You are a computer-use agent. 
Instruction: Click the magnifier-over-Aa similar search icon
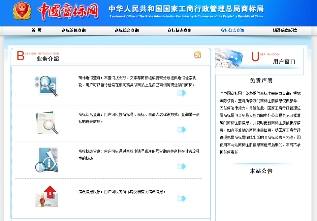point(47,86)
